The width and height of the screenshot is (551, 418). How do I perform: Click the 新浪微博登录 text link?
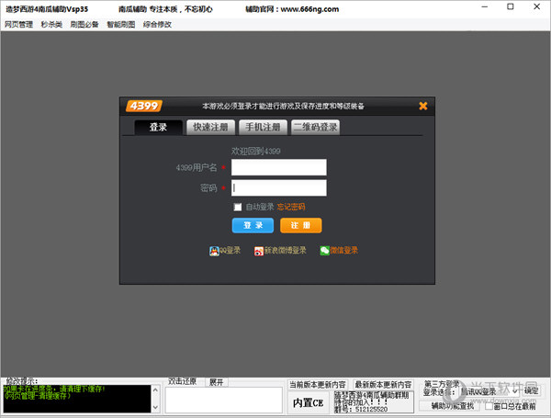(286, 250)
